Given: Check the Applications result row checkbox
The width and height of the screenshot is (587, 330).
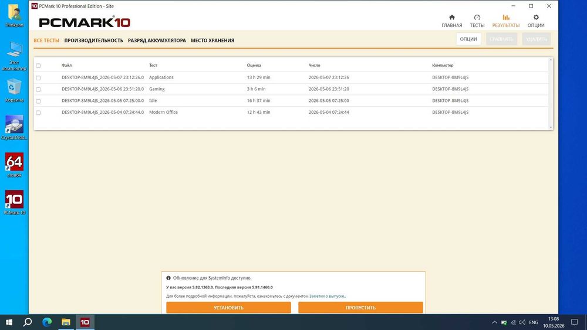Looking at the screenshot, I should click(38, 78).
